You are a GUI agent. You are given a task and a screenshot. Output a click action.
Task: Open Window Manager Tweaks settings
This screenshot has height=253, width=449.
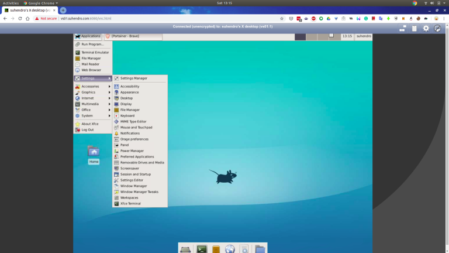[x=139, y=192]
